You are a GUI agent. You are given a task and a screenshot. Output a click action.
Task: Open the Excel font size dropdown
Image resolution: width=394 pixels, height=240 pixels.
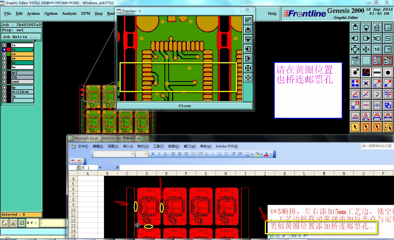pyautogui.click(x=146, y=154)
